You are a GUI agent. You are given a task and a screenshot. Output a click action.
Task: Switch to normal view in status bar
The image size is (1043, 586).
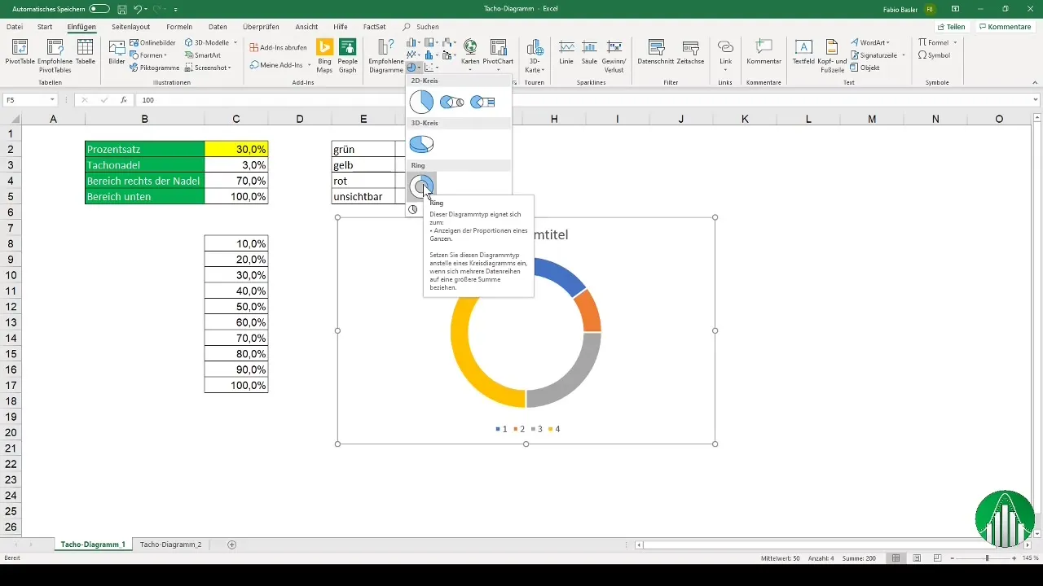(896, 558)
